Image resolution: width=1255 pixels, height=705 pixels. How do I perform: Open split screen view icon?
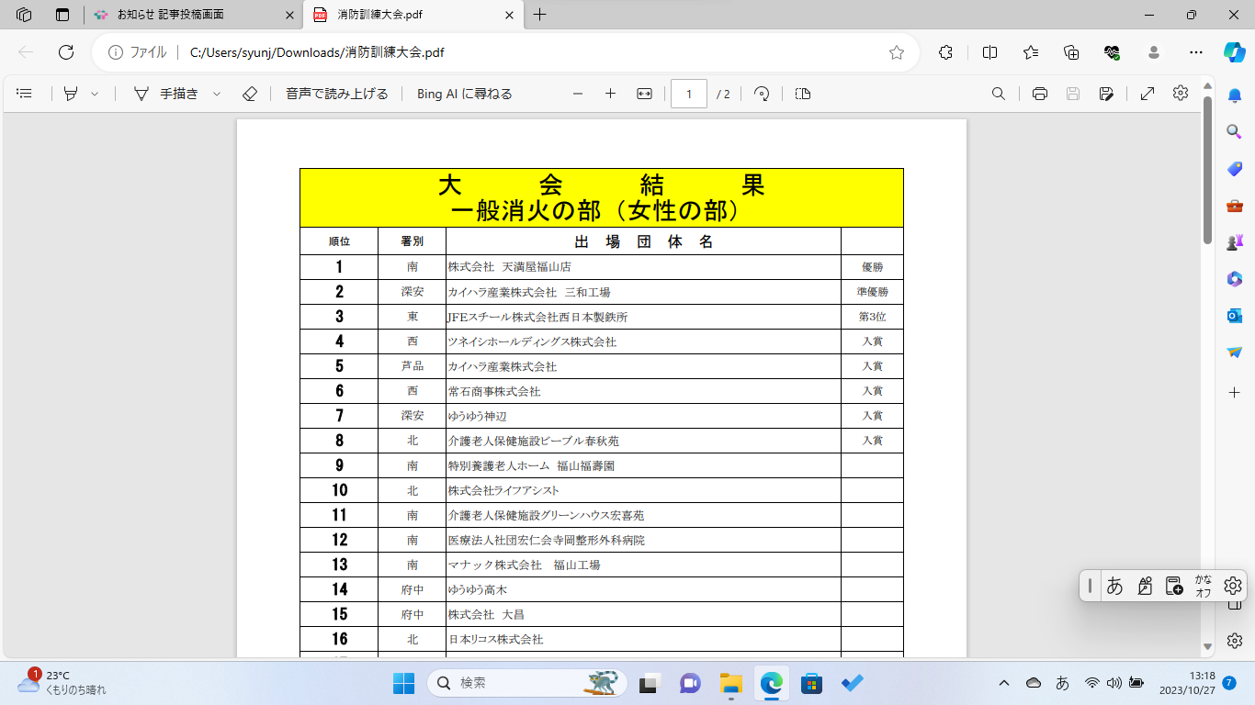[989, 52]
